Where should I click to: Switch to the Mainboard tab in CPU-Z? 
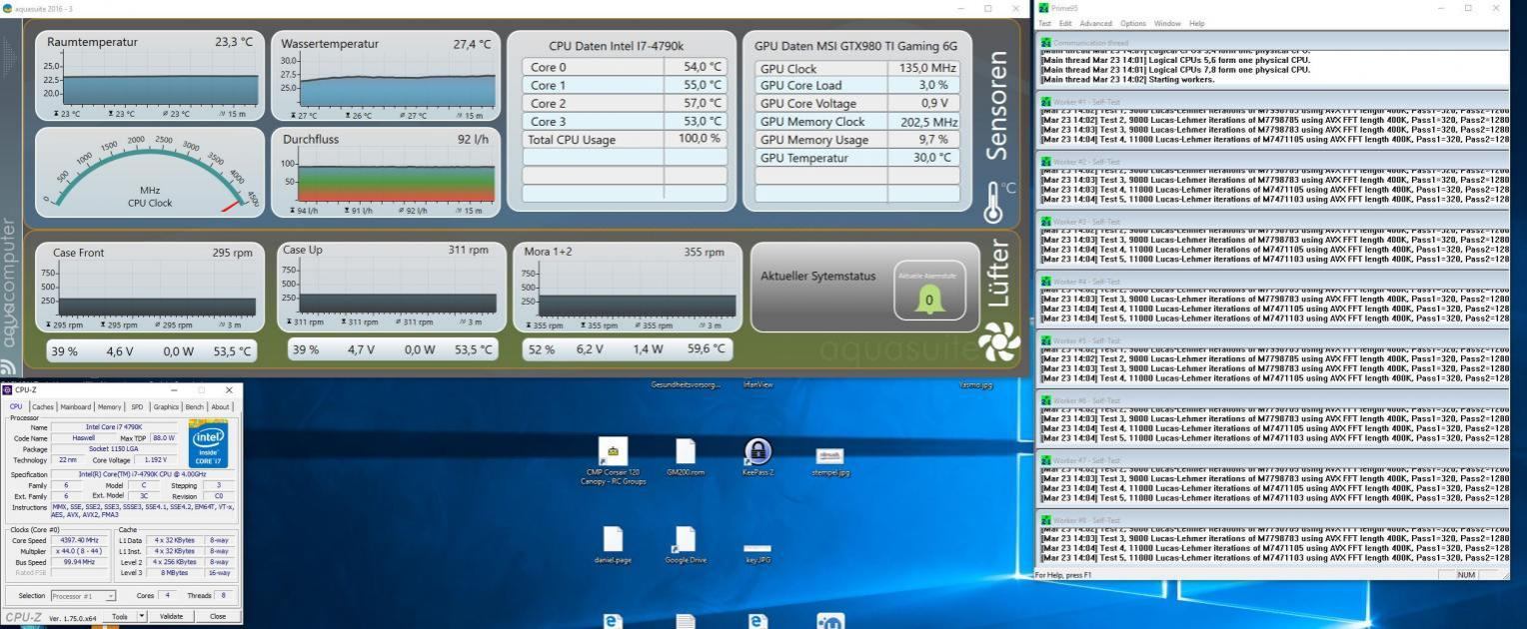pos(76,406)
